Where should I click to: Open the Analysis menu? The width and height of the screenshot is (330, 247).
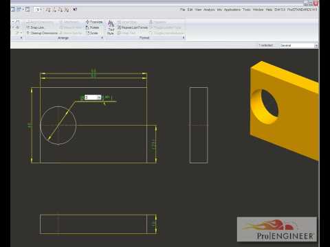coord(209,10)
